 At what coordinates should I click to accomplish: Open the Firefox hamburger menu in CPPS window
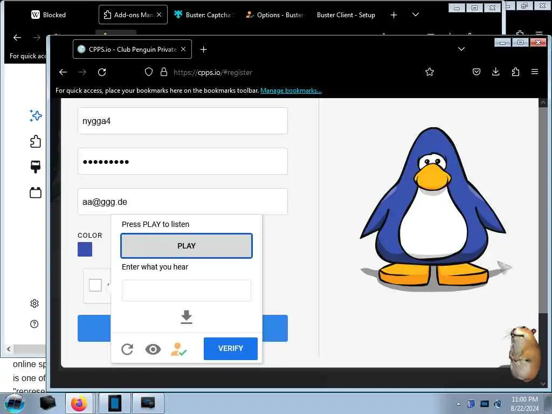click(535, 72)
